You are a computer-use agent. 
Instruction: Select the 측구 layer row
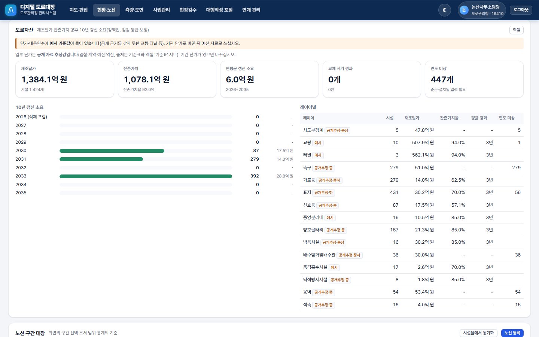pos(412,168)
